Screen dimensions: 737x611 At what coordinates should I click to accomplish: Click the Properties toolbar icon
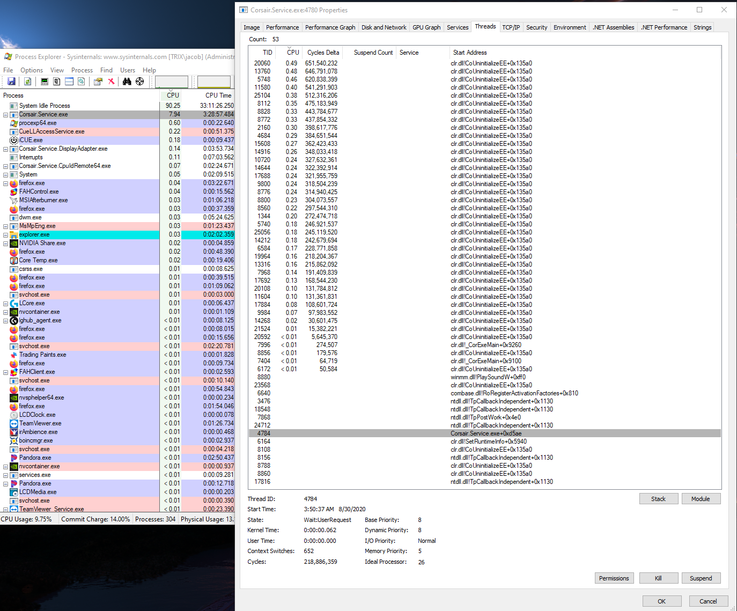coord(98,82)
